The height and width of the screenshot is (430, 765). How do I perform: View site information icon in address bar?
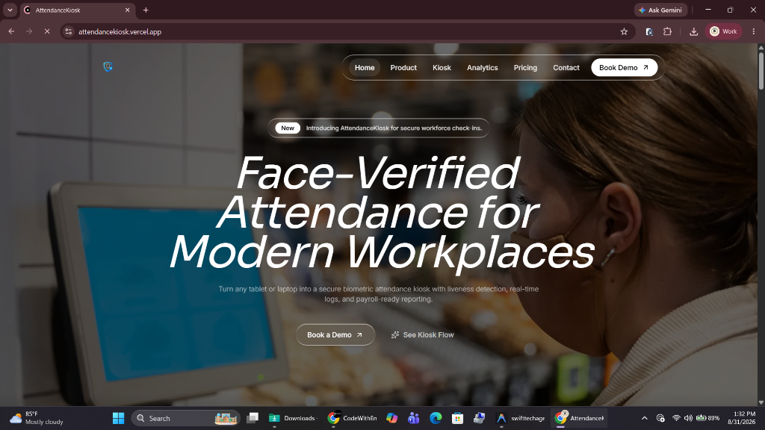coord(68,31)
